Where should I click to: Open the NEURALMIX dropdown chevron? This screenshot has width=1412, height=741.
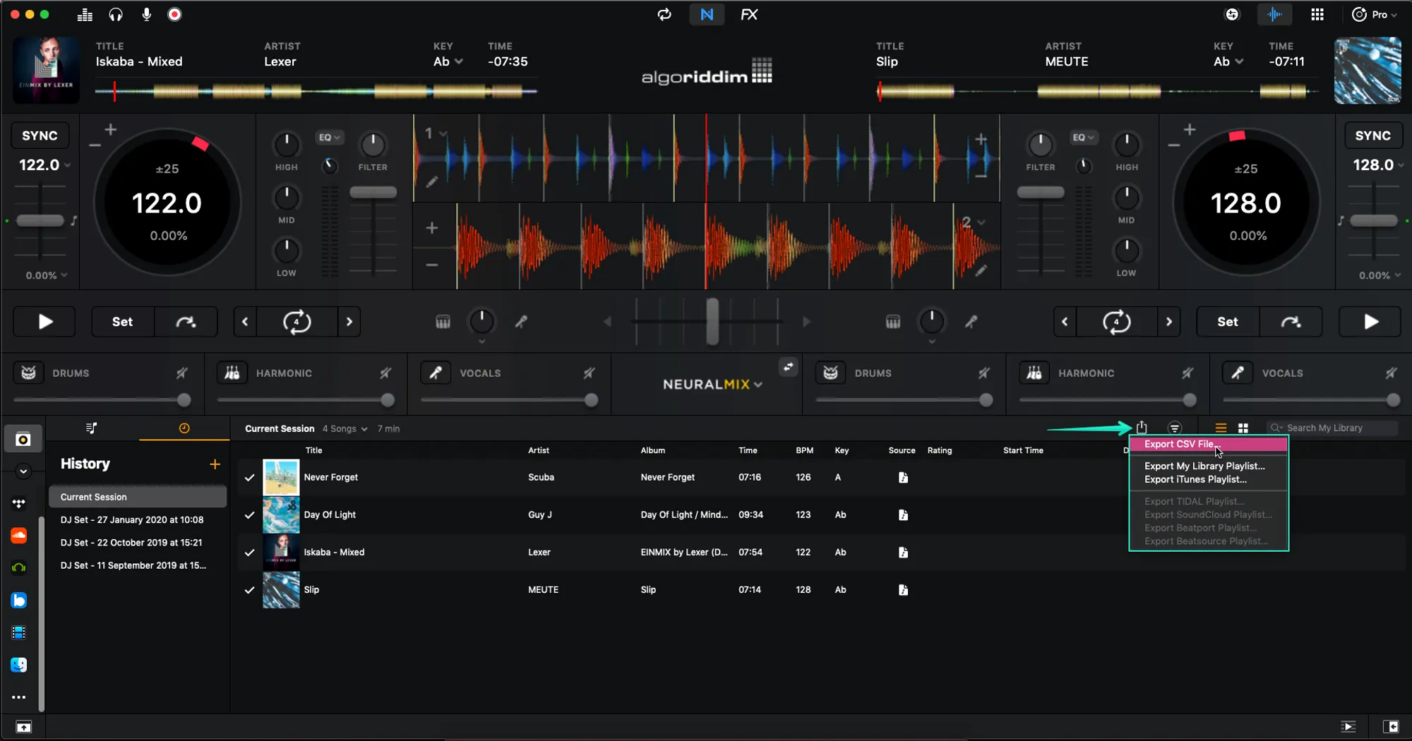tap(758, 385)
